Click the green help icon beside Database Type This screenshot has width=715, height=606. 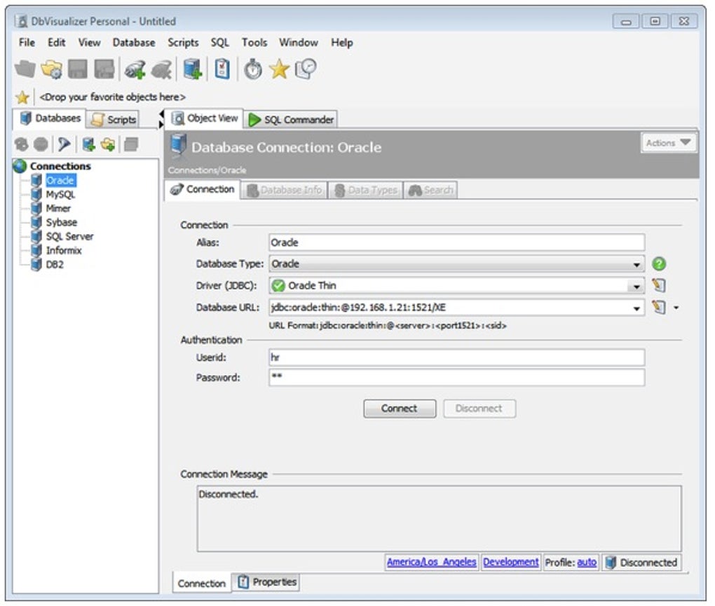[x=658, y=264]
